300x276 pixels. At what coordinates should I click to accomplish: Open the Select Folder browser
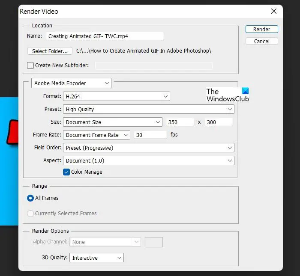[x=50, y=51]
